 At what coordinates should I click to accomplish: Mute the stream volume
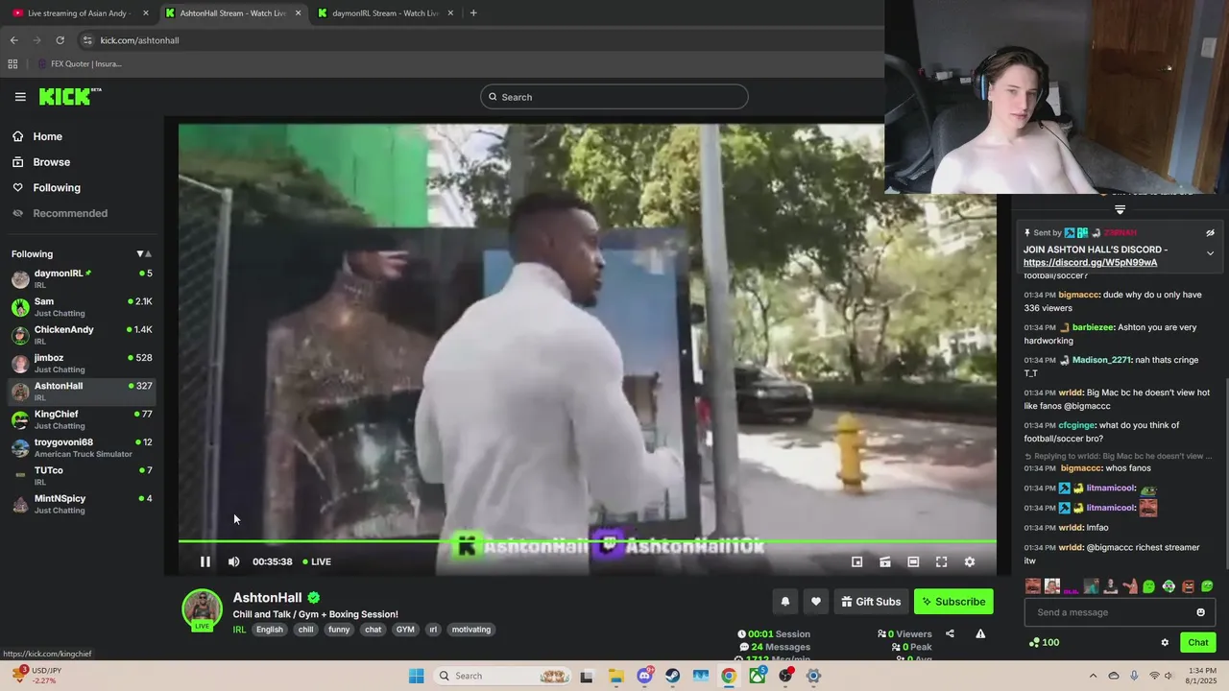click(233, 561)
